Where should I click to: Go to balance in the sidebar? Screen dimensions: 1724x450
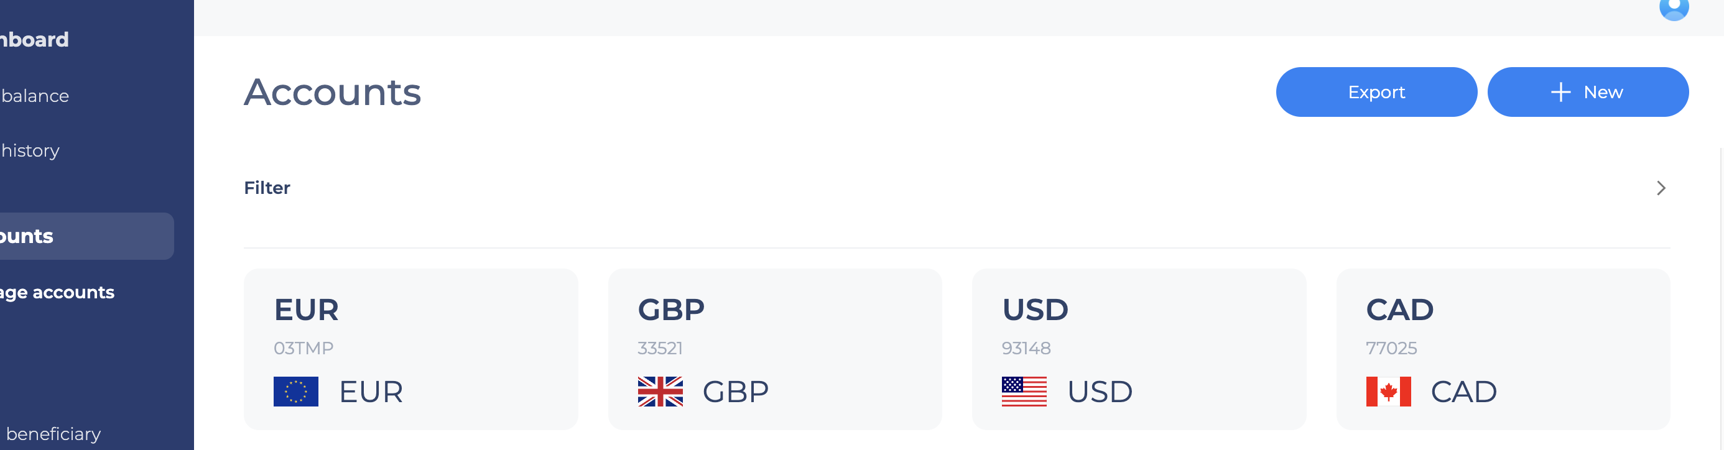point(35,96)
